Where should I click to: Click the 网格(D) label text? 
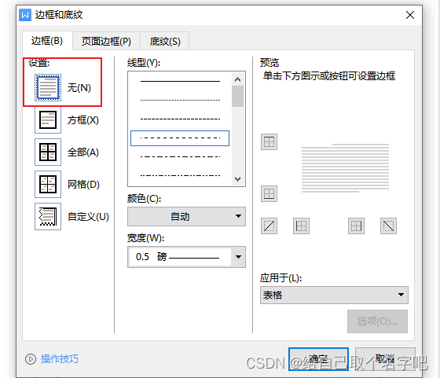coord(83,185)
